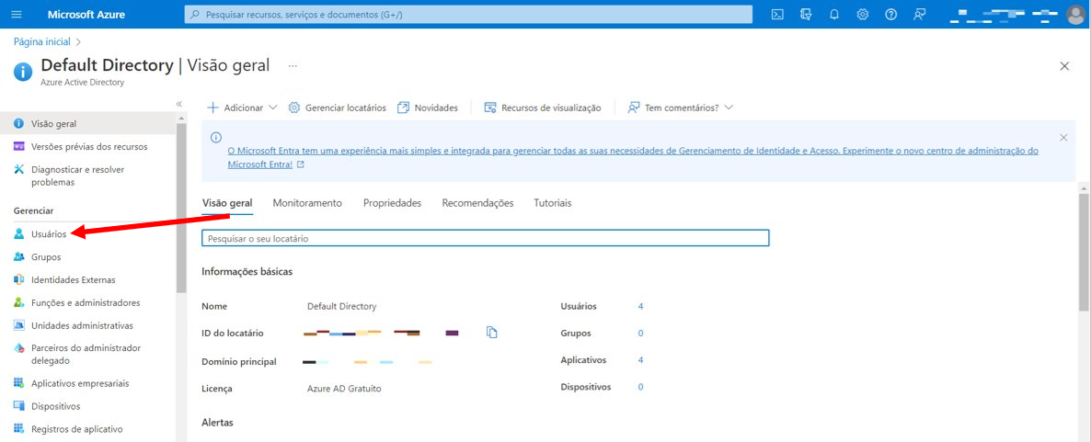Open the Microsoft Entra admin center link
This screenshot has height=442, width=1091.
(x=633, y=158)
